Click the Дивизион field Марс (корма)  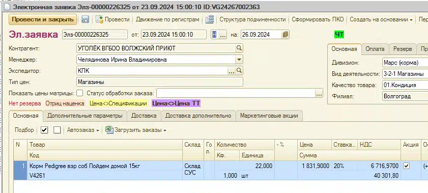coord(405,63)
